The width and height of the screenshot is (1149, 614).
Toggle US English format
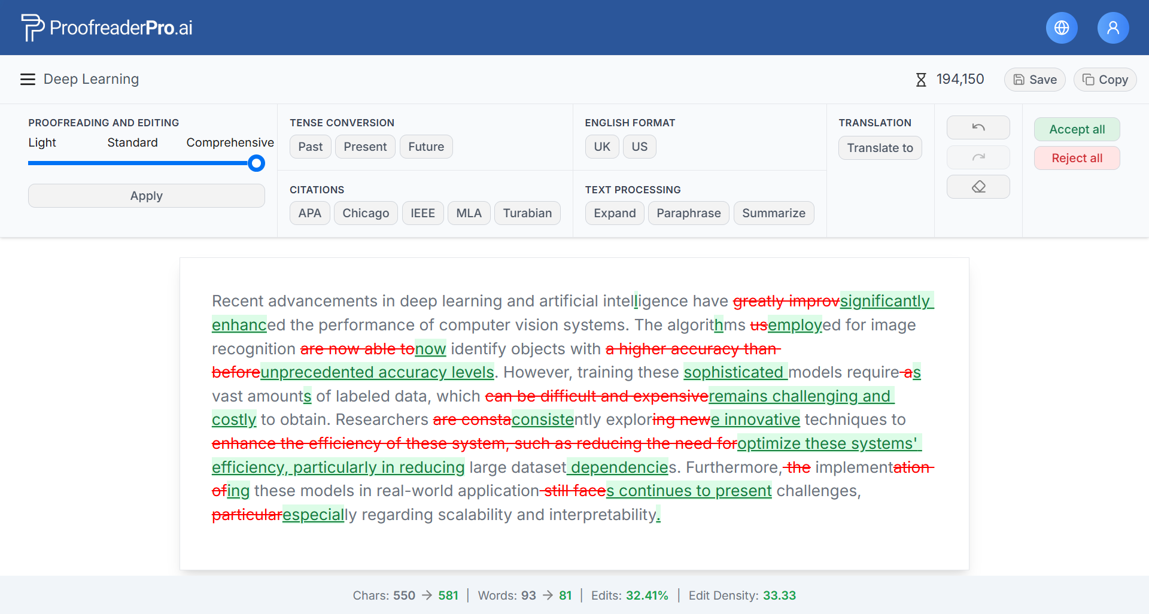tap(639, 147)
